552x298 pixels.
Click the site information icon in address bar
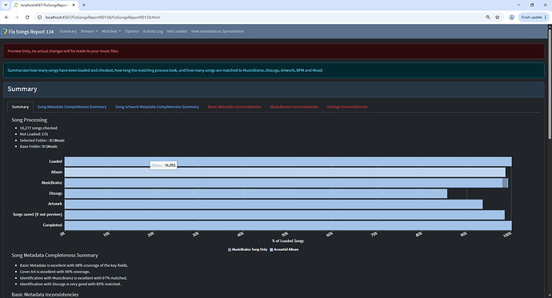click(40, 18)
